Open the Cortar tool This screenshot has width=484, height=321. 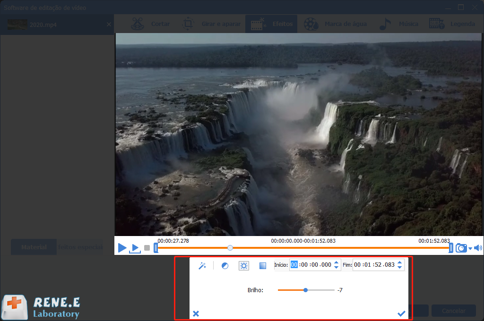tap(151, 24)
